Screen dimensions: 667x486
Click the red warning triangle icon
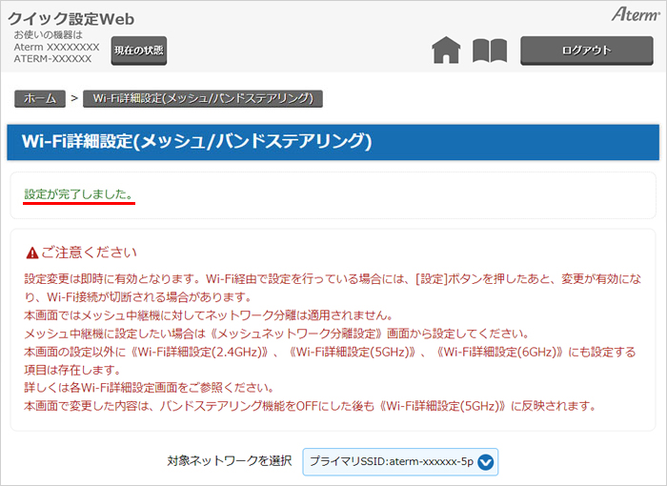tap(32, 253)
